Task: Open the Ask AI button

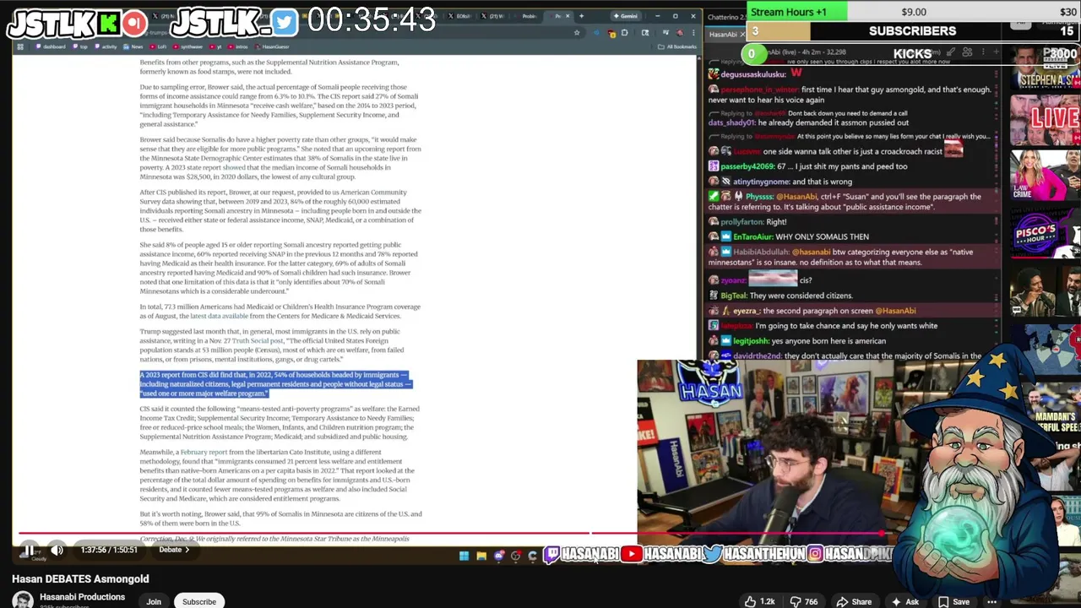Action: click(904, 601)
